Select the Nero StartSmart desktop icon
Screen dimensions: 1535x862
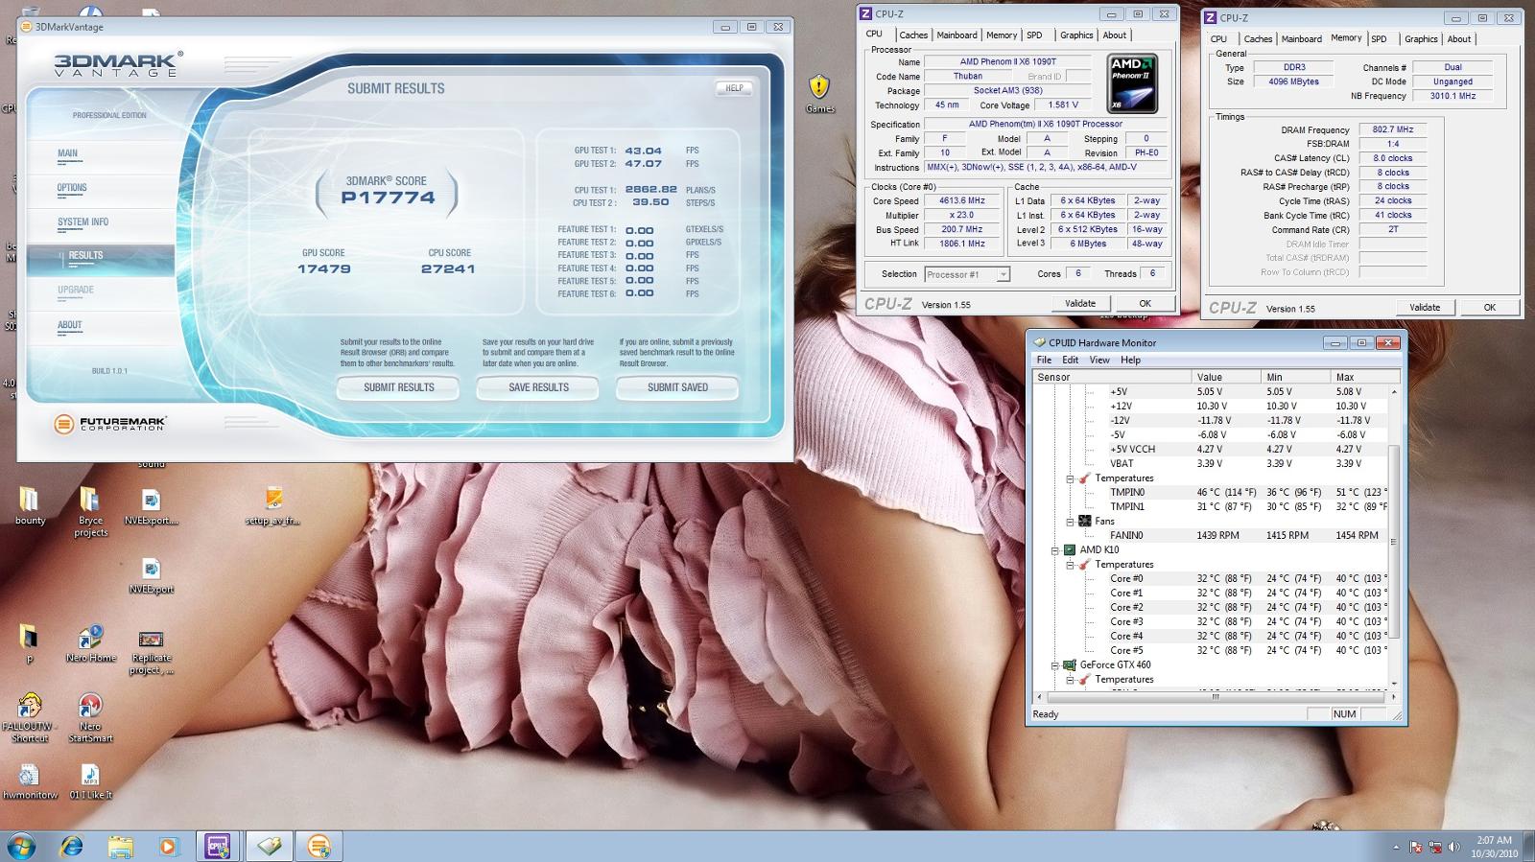coord(90,717)
